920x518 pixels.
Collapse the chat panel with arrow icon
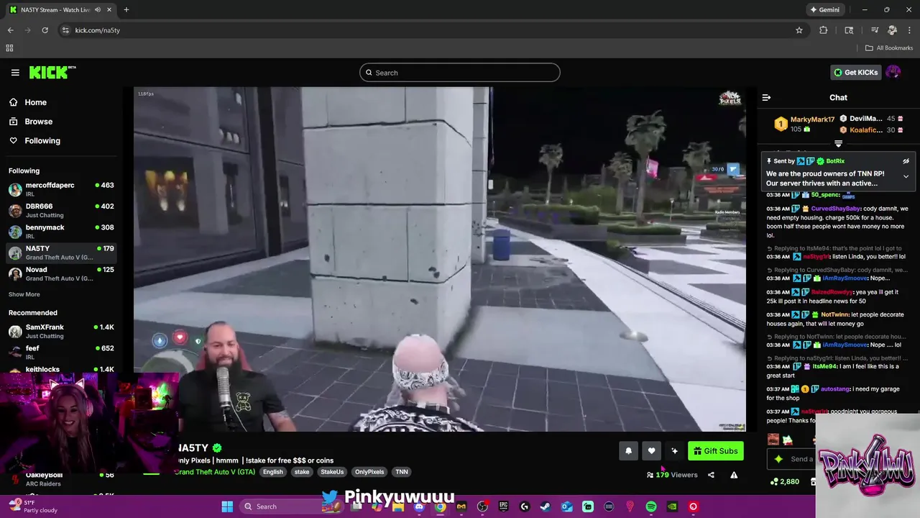pyautogui.click(x=766, y=98)
